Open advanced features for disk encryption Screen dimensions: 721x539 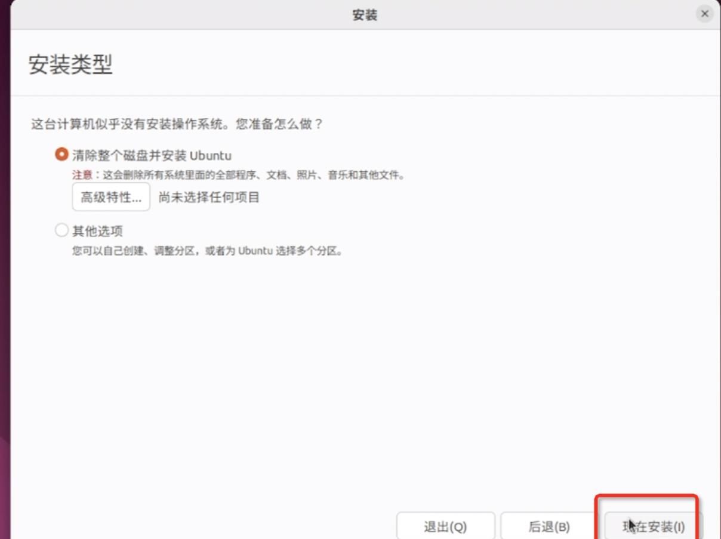pyautogui.click(x=110, y=196)
